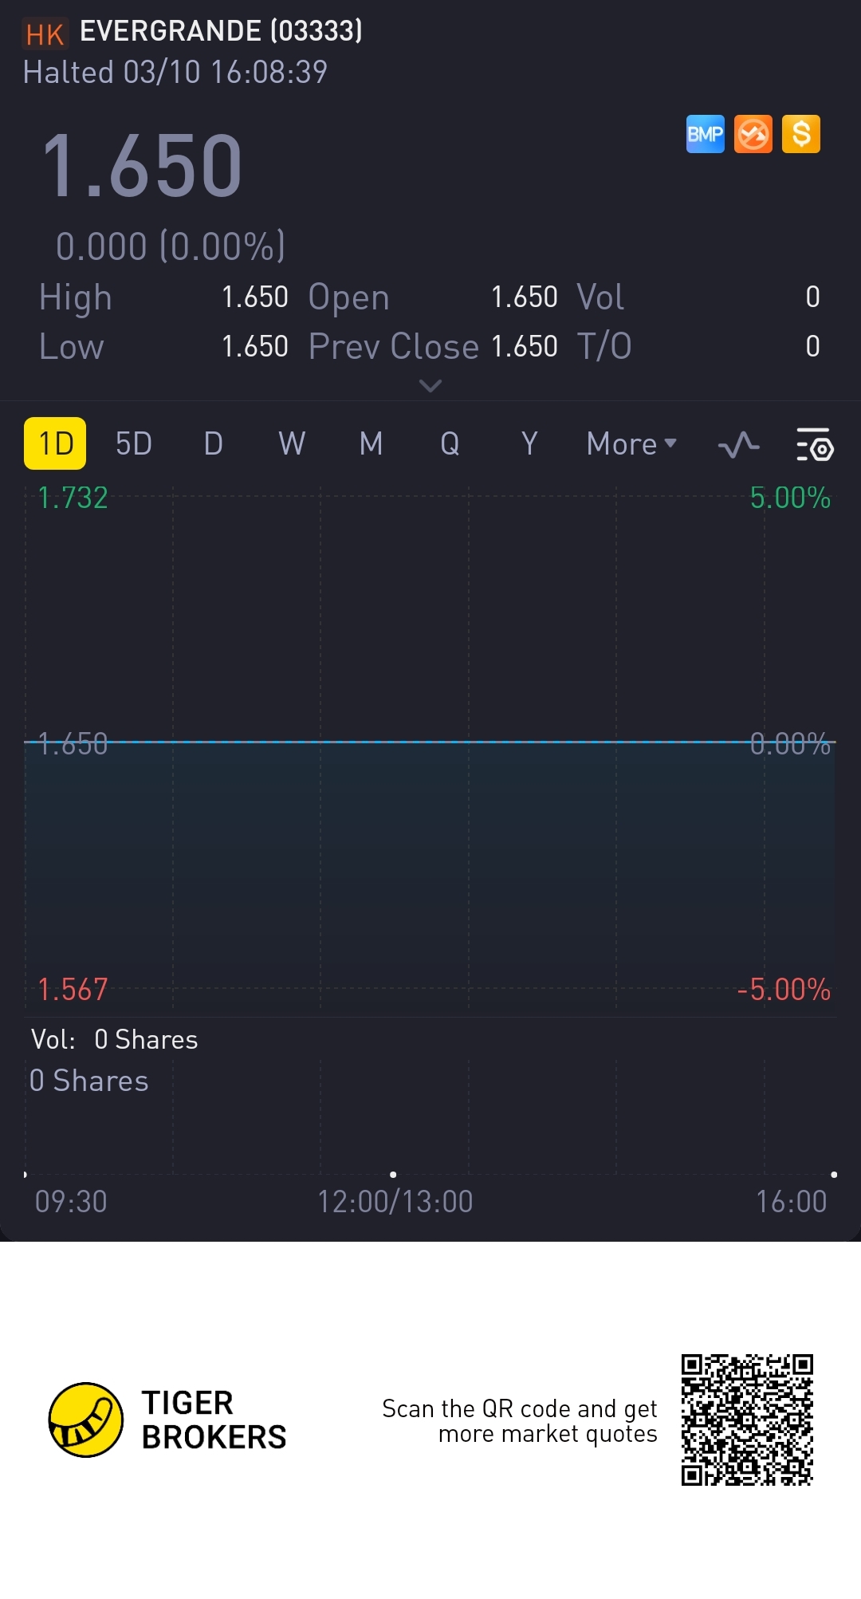Tap the orange no-short-selling icon

tap(753, 134)
